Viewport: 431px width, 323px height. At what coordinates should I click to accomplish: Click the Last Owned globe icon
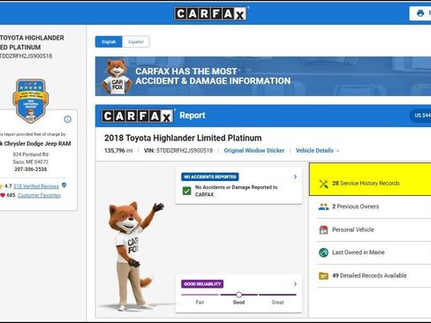click(x=323, y=252)
